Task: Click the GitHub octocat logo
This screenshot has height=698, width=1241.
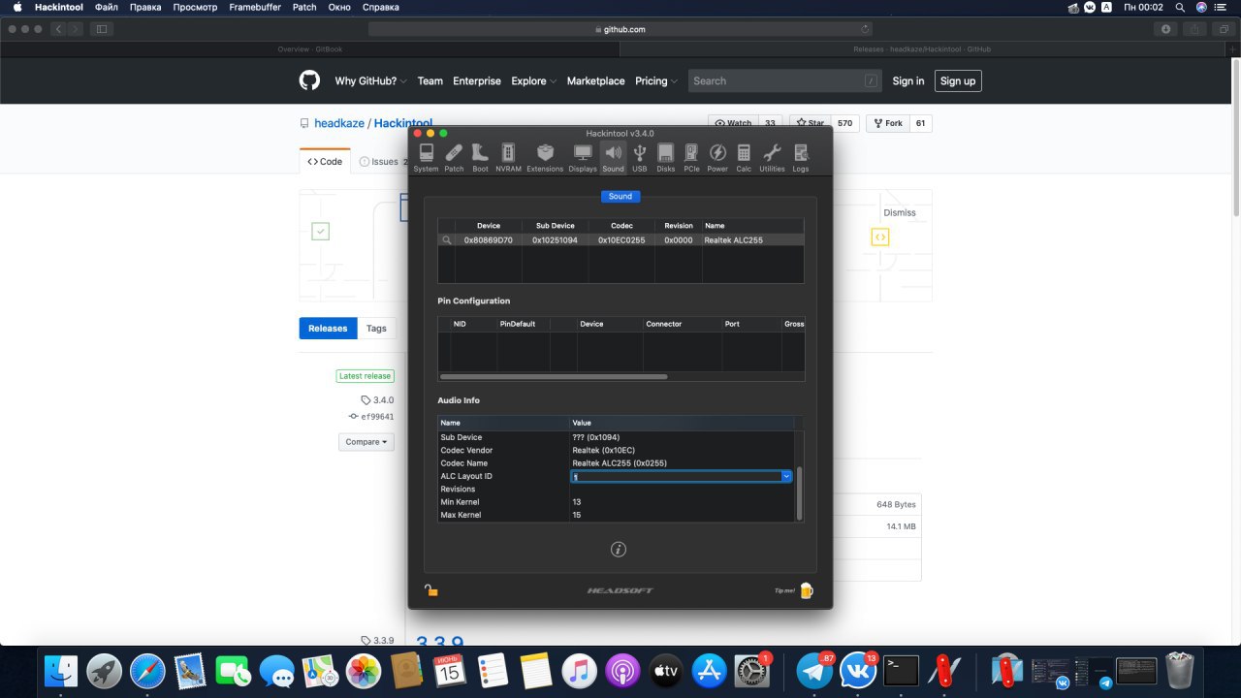Action: pos(309,81)
